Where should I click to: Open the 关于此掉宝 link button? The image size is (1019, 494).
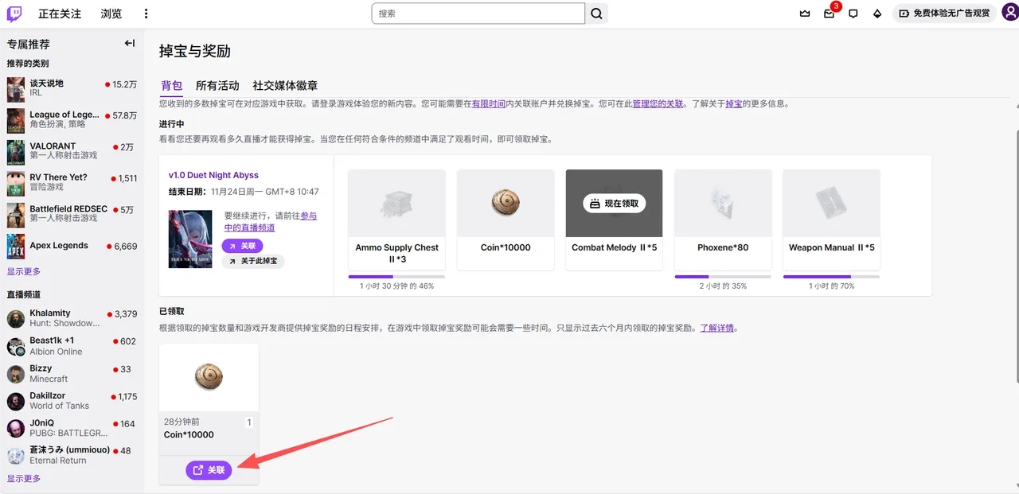tap(252, 261)
